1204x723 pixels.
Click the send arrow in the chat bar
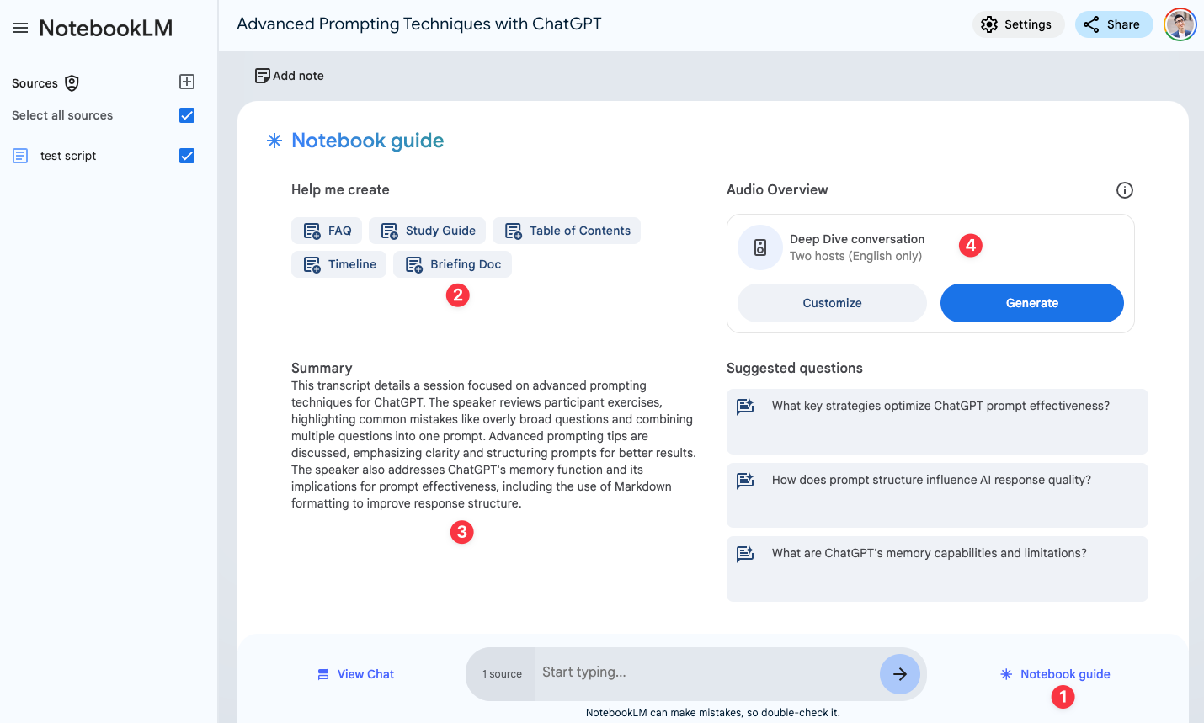899,673
